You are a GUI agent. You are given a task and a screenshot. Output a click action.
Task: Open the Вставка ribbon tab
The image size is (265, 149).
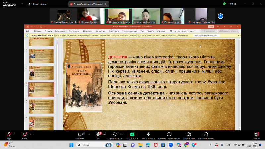[x=48, y=31]
